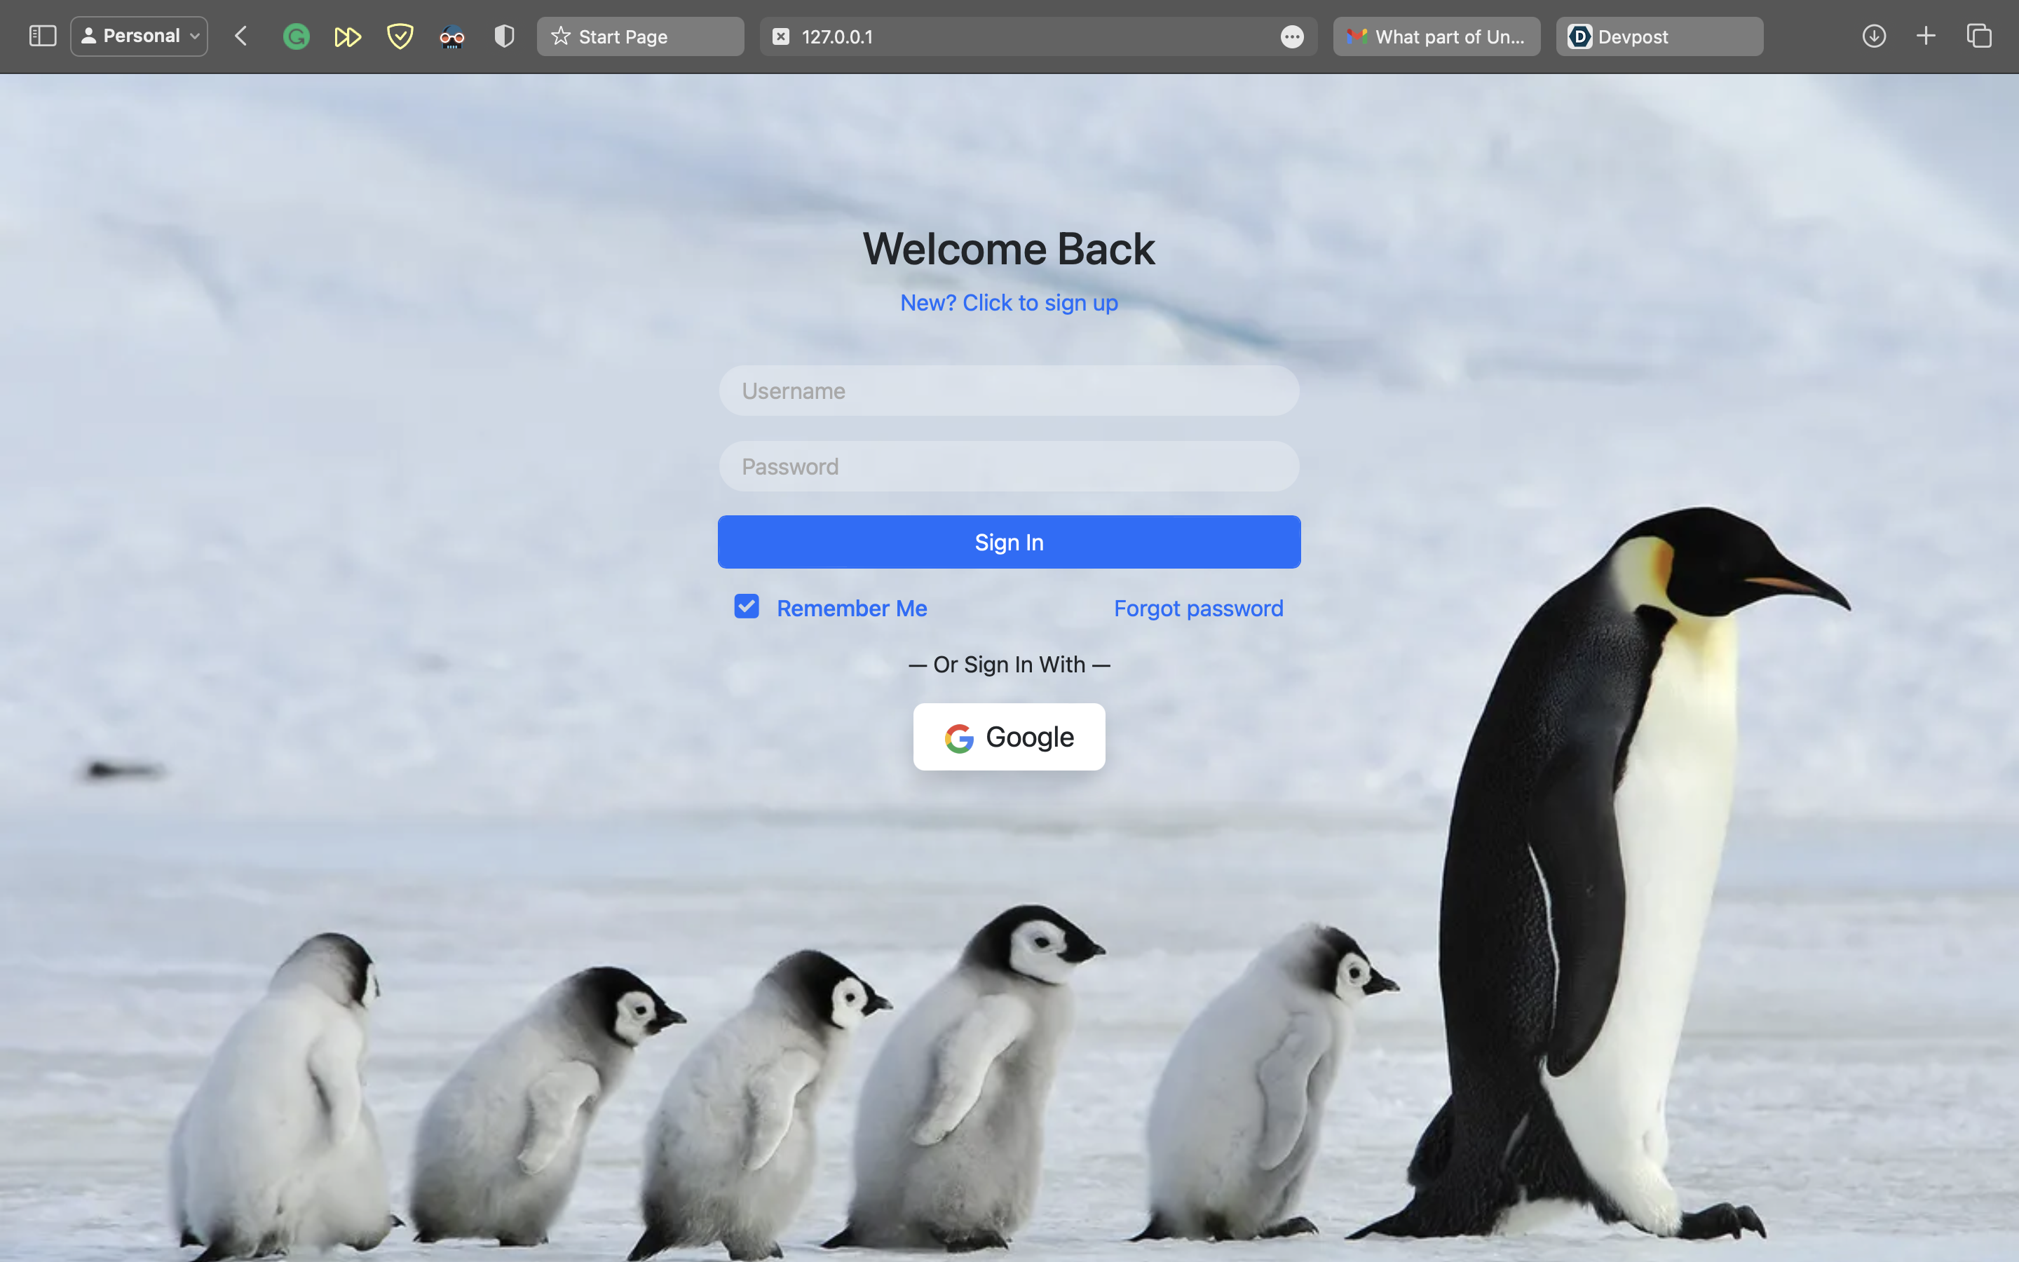Screen dimensions: 2019x1262
Task: Open the address bar ellipsis menu
Action: point(1291,36)
